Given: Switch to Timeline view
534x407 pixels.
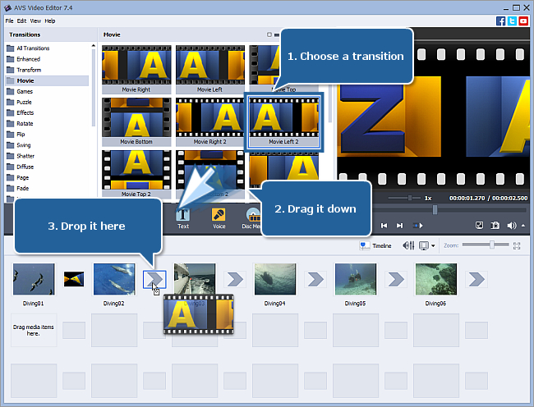Looking at the screenshot, I should (x=375, y=245).
